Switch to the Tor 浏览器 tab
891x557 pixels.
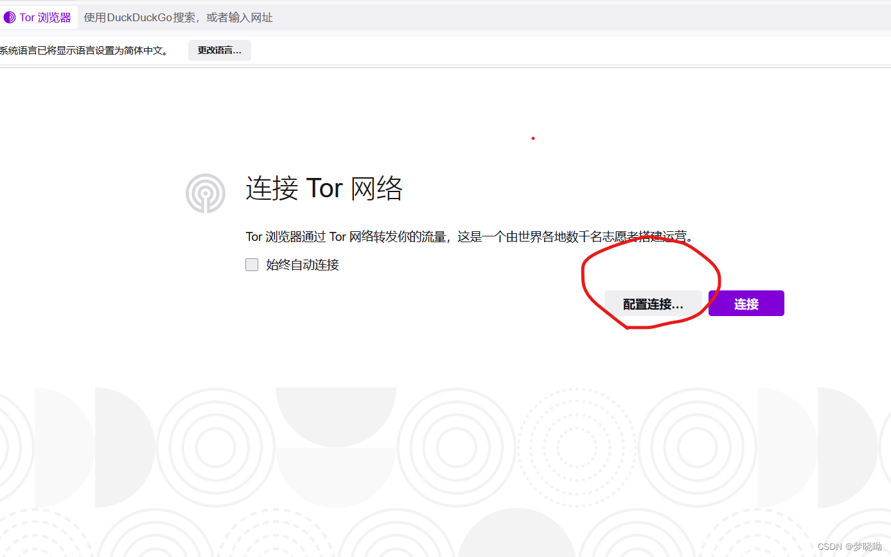tap(39, 17)
